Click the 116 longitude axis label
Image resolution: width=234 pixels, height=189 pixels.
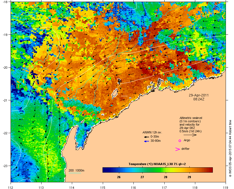(133, 188)
